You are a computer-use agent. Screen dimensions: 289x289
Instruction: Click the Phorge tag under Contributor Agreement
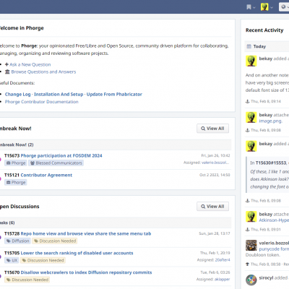pyautogui.click(x=16, y=183)
